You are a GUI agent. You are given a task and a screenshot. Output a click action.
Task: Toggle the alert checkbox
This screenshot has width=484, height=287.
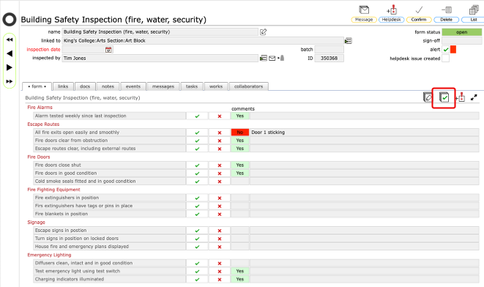tap(446, 49)
